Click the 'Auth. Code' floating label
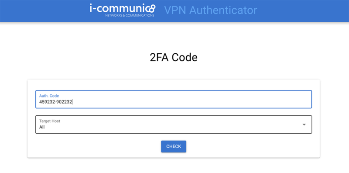This screenshot has width=349, height=173. (49, 96)
